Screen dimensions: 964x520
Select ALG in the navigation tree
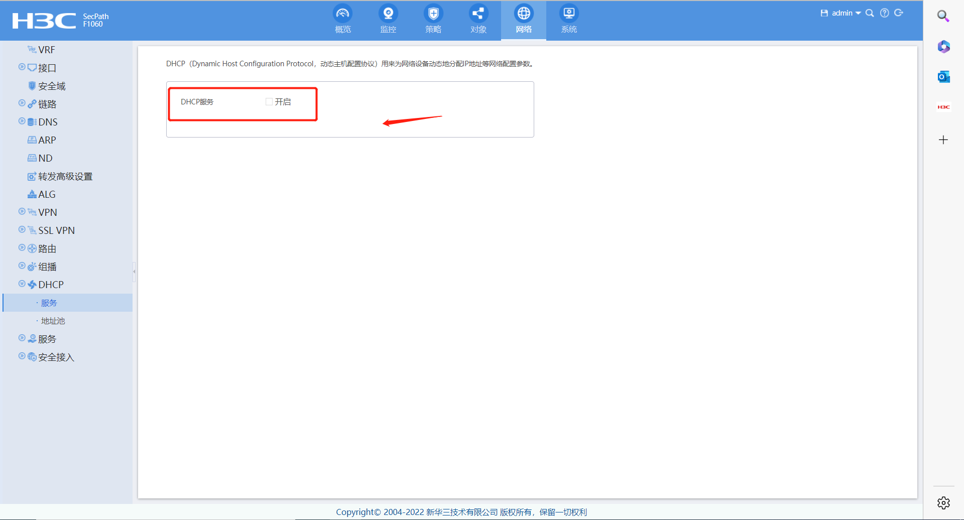pos(47,194)
